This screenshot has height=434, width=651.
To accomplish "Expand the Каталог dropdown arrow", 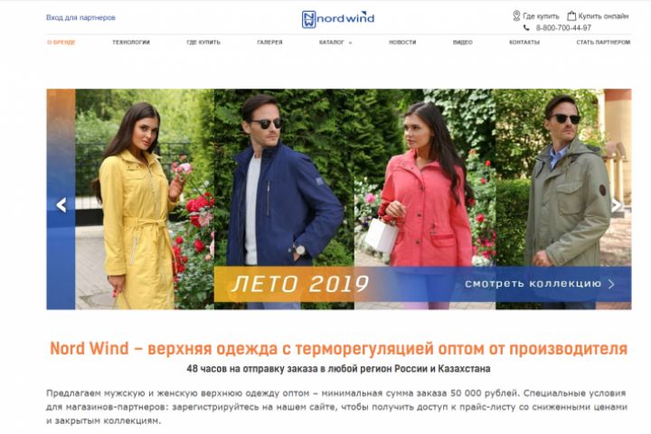I will (x=350, y=42).
